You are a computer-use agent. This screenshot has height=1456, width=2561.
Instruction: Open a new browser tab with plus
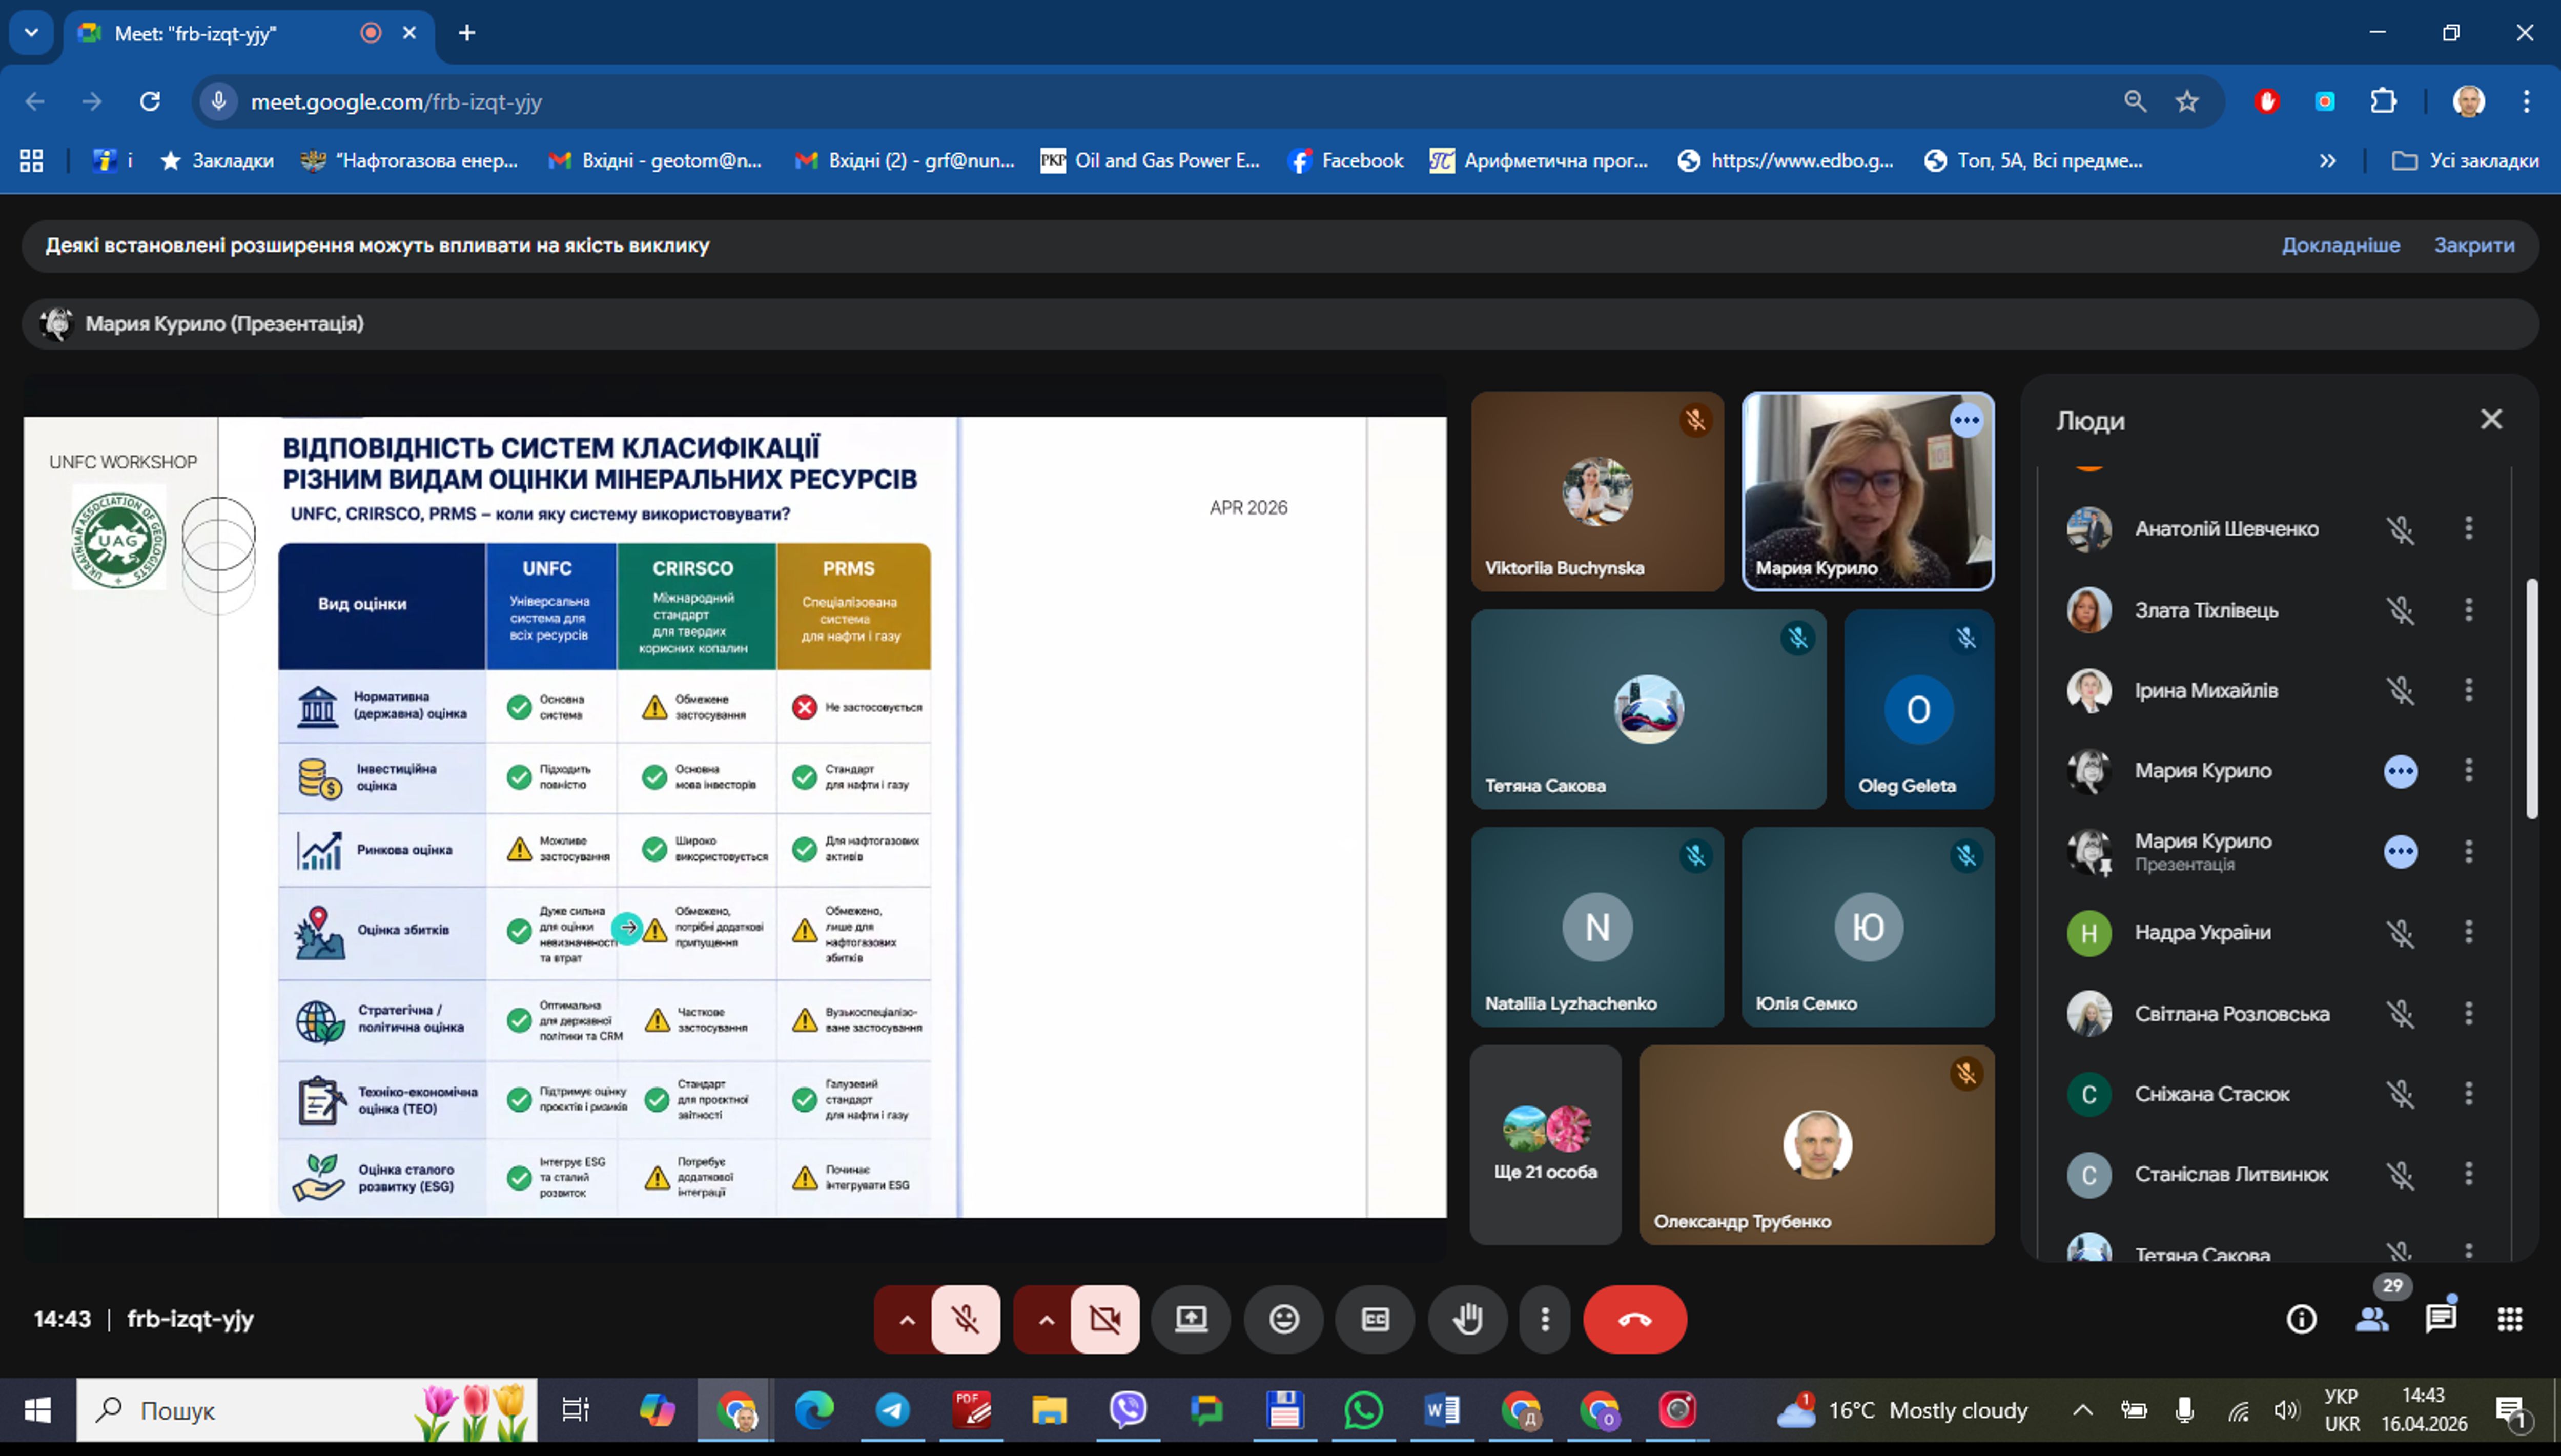click(467, 33)
